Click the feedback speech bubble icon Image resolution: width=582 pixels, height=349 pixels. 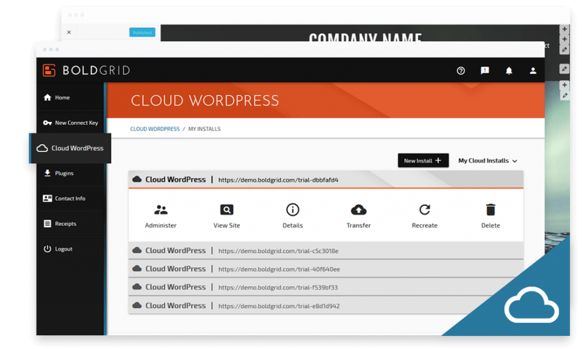(484, 70)
